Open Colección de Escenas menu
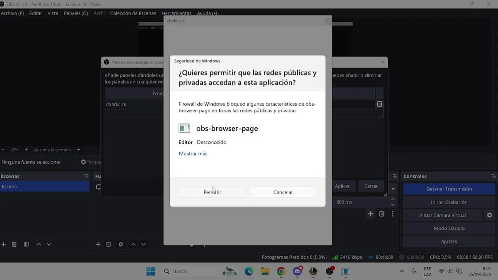498x280 pixels. [133, 13]
